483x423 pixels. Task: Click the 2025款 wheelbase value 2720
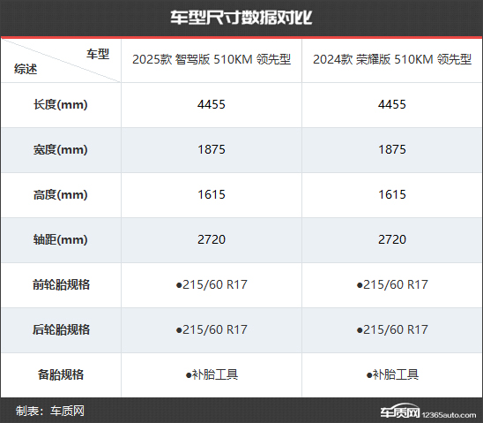tap(212, 239)
